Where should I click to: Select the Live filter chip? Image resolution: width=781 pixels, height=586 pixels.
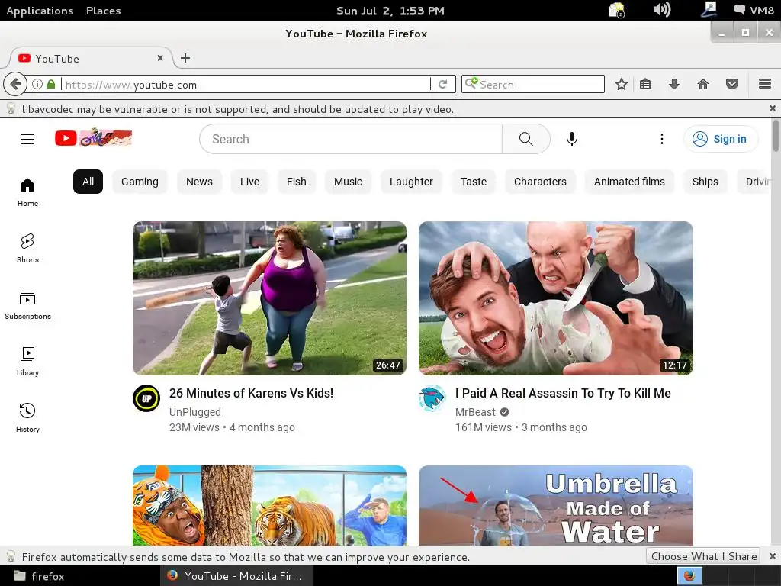[x=249, y=182]
